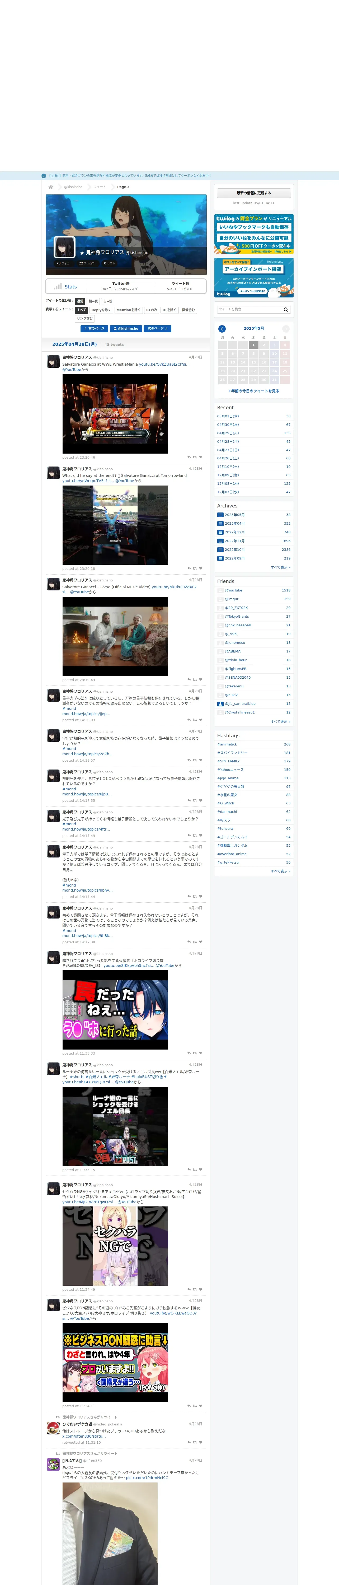339x1585 pixels.
Task: Expand Hashtags list with すべて表示
Action: tap(281, 871)
